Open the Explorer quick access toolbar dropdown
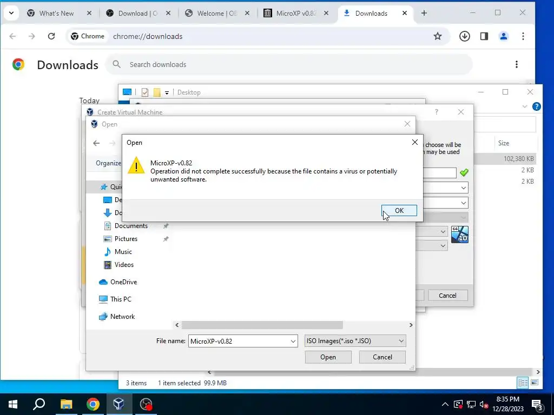The width and height of the screenshot is (554, 415). pyautogui.click(x=167, y=92)
